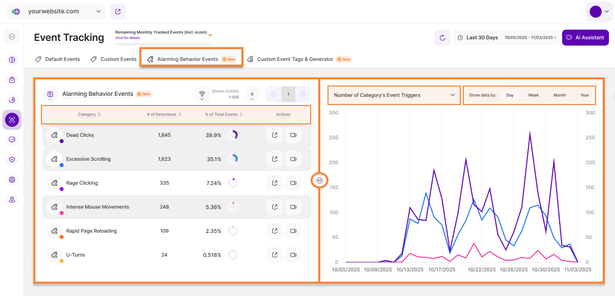Play video recording for U-Turns row
Screen dimensions: 615x296
tap(293, 255)
